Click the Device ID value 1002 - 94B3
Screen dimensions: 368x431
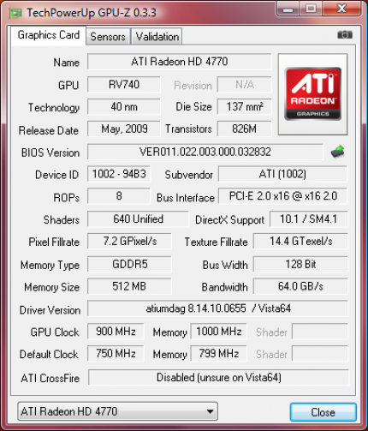coord(119,174)
